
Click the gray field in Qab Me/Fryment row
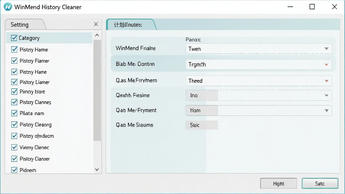pyautogui.click(x=201, y=110)
